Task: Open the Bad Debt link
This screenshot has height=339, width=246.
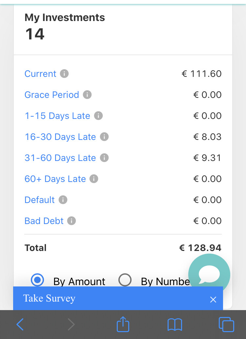Action: (x=44, y=221)
